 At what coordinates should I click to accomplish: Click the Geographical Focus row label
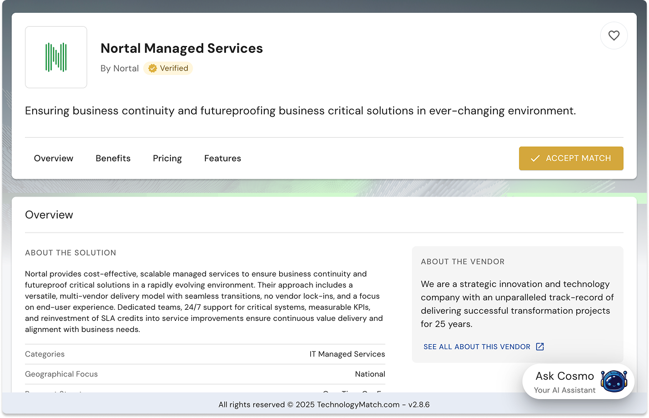[x=61, y=374]
